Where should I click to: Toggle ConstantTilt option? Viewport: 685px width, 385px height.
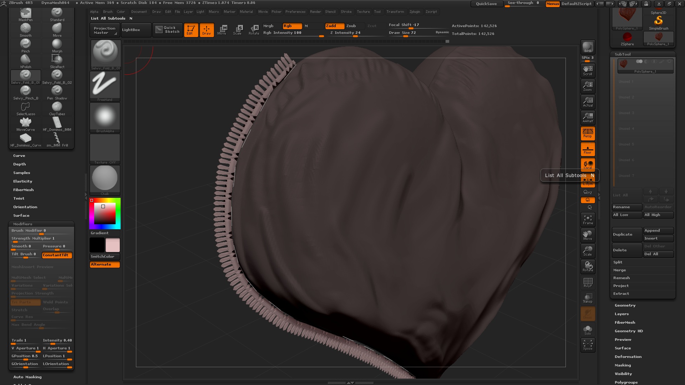57,255
